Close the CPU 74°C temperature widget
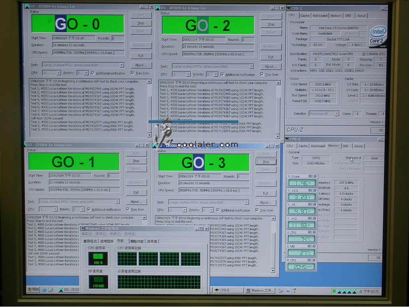The height and width of the screenshot is (307, 409). tap(315, 232)
